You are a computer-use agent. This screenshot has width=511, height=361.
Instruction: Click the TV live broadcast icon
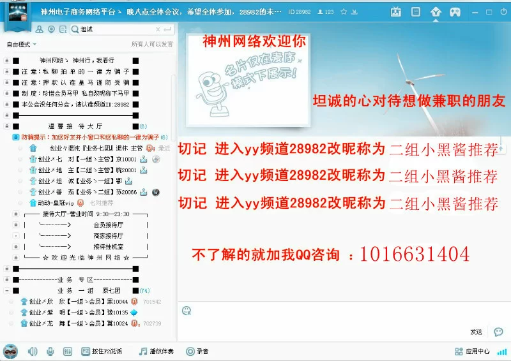click(396, 11)
